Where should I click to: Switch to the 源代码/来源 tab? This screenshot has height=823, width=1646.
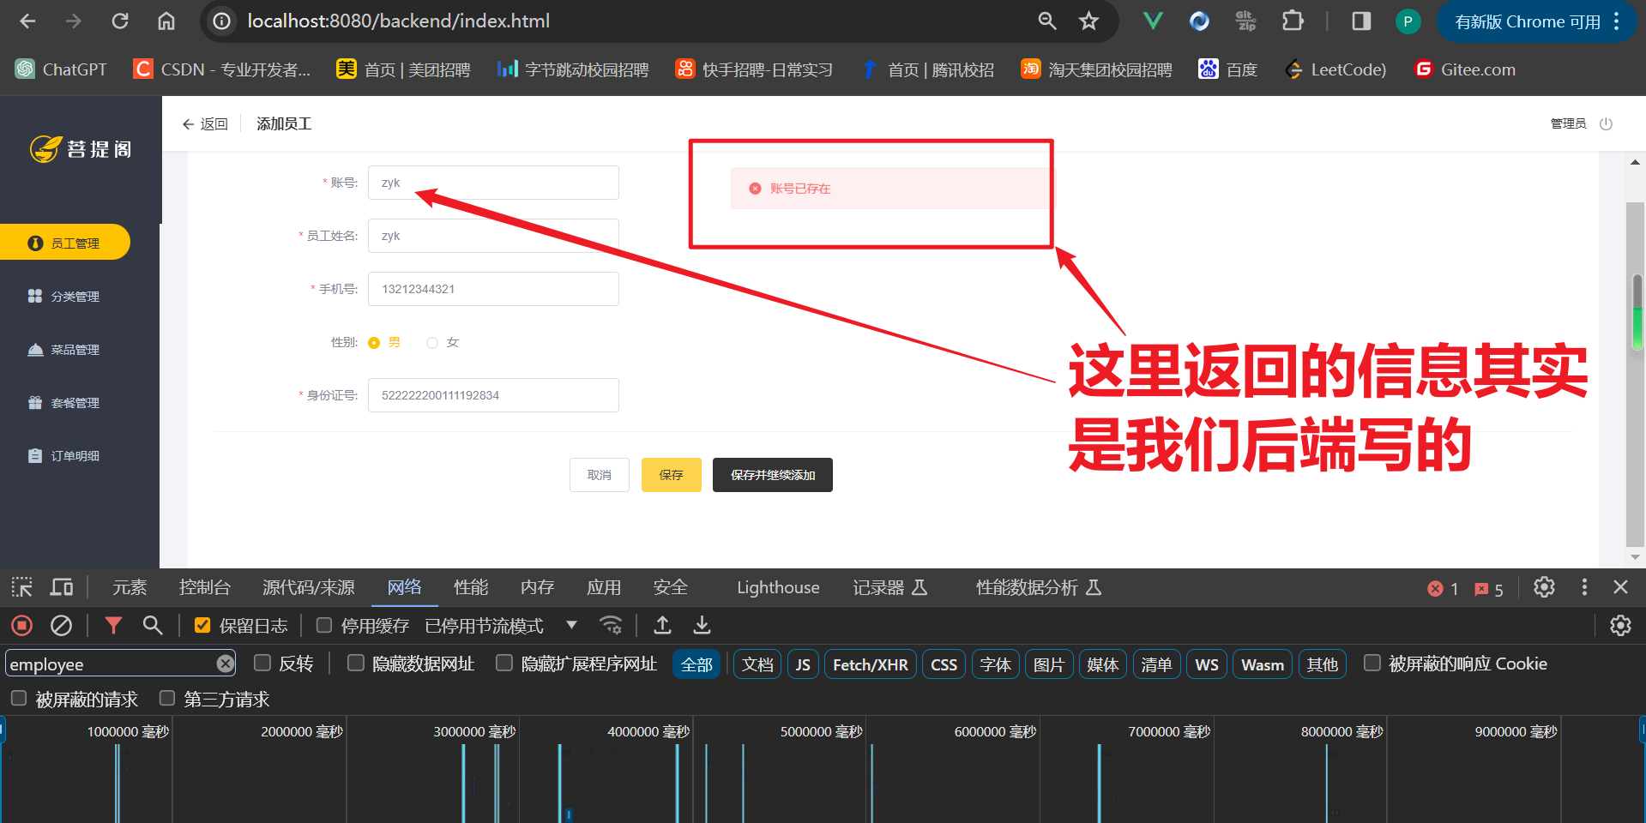tap(309, 587)
